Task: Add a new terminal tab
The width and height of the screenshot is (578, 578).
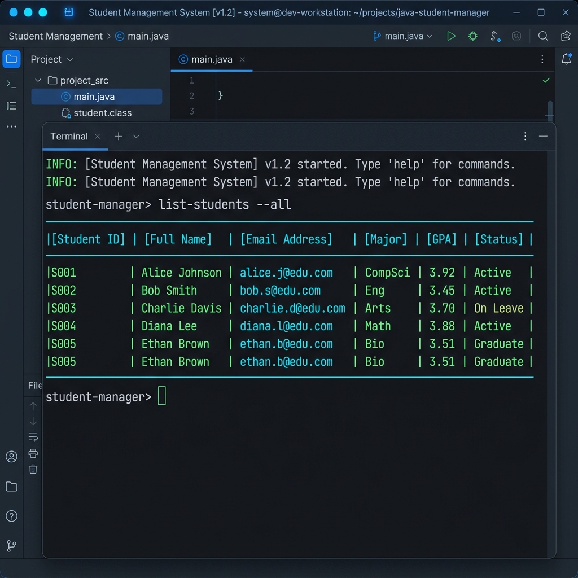Action: (x=119, y=137)
